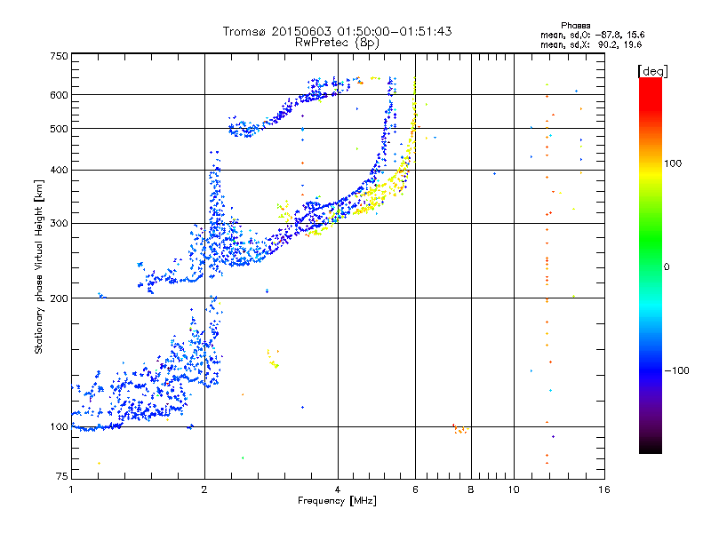
Task: Click the plot title 'Tromsø 20150603 01:50:00-01:51:43'
Action: tap(337, 31)
